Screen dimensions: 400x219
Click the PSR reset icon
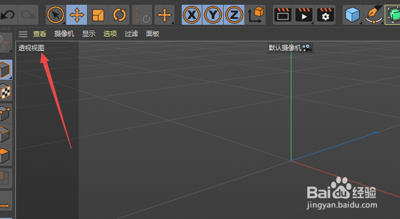[142, 15]
